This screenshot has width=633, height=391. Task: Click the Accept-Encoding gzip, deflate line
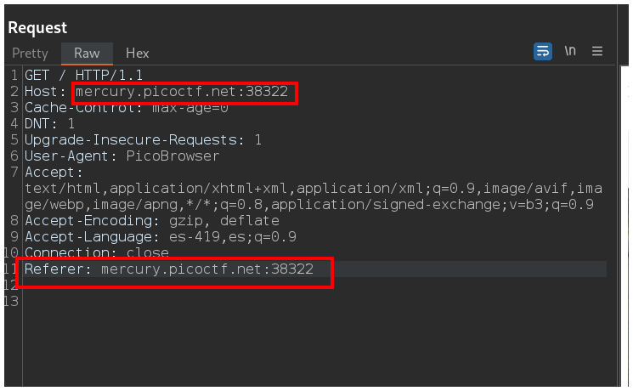[x=151, y=221]
